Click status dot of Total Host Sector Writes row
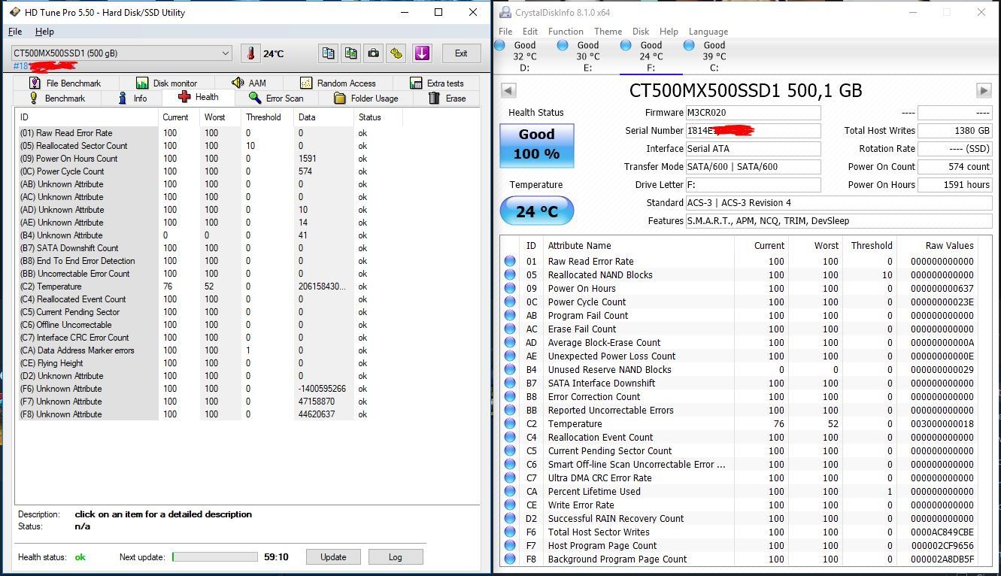This screenshot has width=1001, height=576. 510,532
